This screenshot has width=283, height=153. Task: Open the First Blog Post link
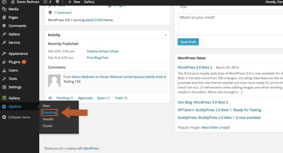97,58
